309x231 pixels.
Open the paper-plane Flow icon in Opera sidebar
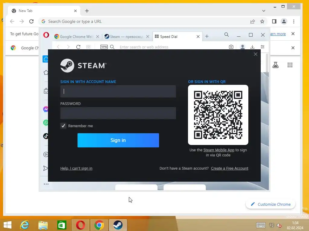[46, 168]
